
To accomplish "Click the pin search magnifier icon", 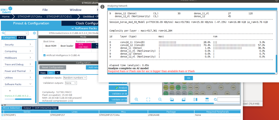I will tap(216, 99).
